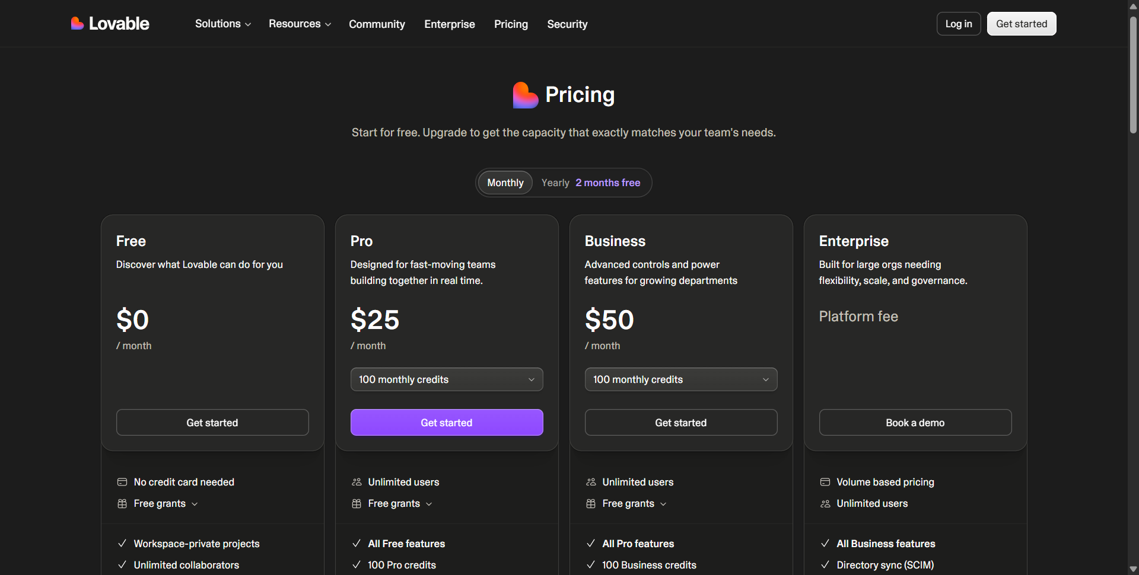This screenshot has height=575, width=1139.
Task: Click checkmark beside Directory sync (SCIM)
Action: click(x=825, y=564)
